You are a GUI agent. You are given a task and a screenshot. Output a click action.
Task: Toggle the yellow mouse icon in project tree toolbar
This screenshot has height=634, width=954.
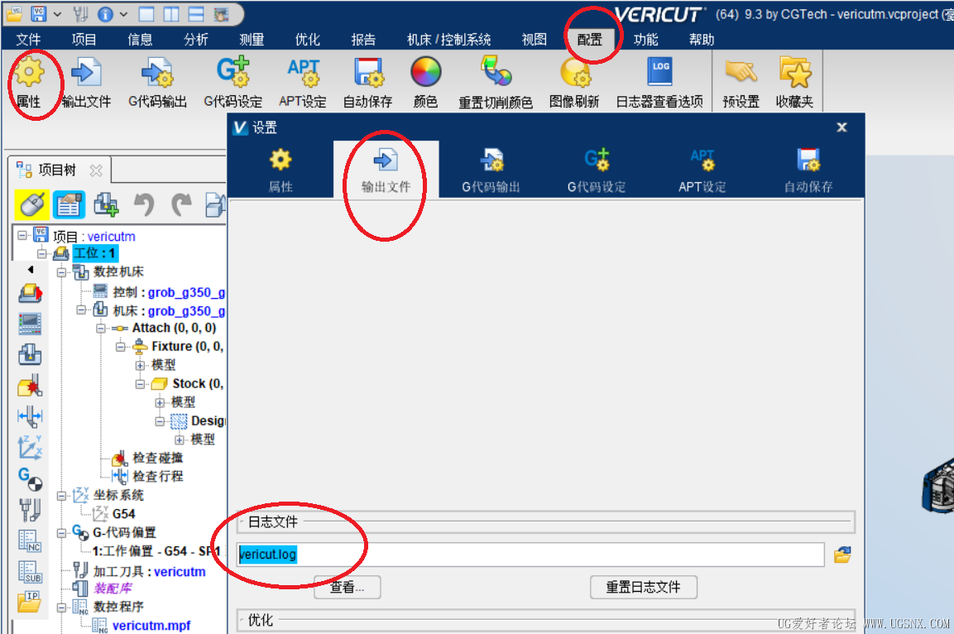click(x=31, y=204)
